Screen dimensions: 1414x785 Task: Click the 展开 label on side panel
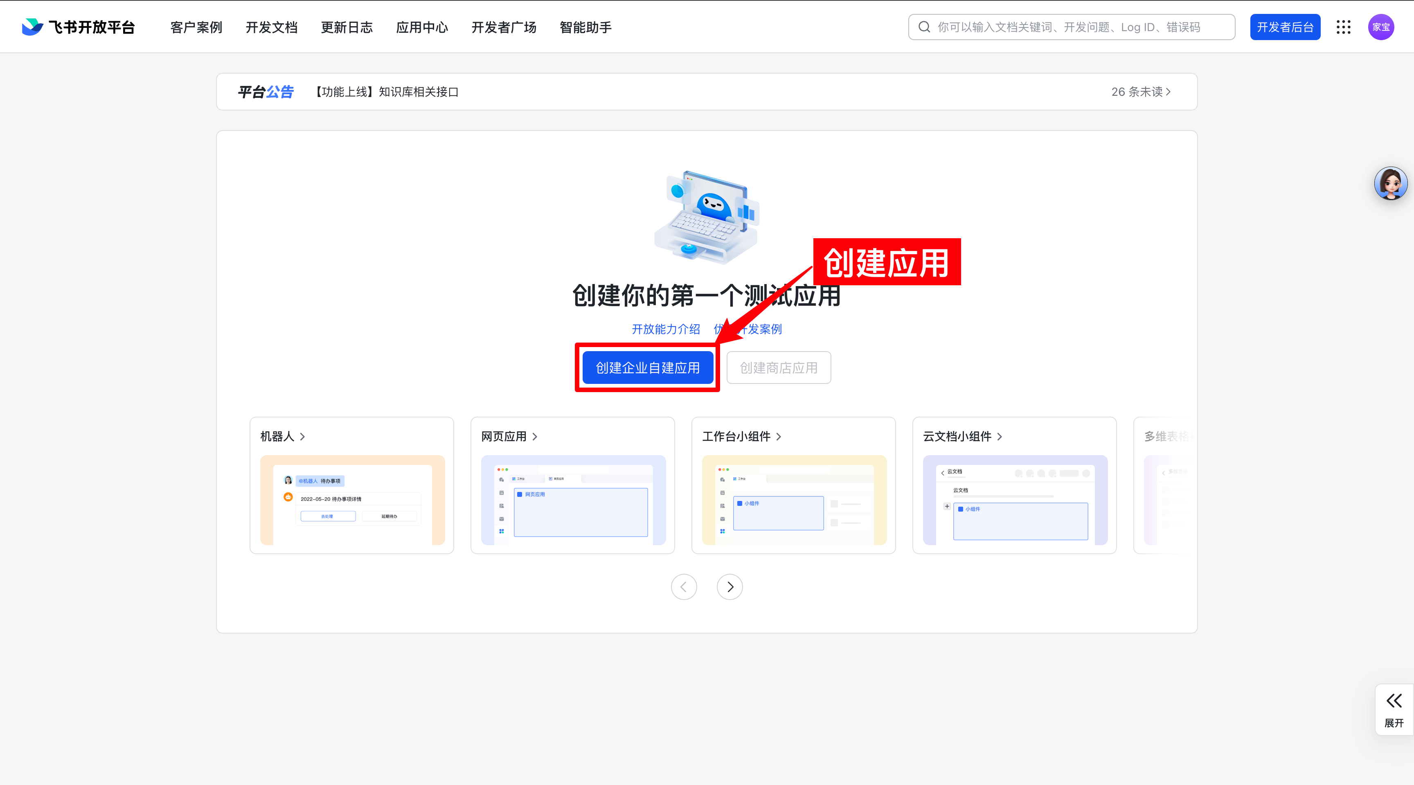(1394, 723)
